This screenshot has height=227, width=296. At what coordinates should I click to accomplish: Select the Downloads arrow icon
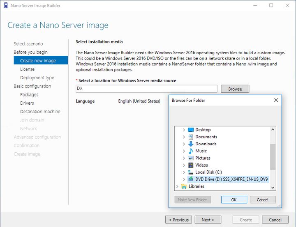tap(191, 144)
